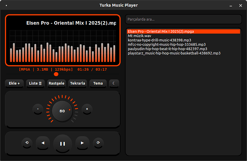
Task: Click the volume knob showing 80
Action: (x=62, y=111)
